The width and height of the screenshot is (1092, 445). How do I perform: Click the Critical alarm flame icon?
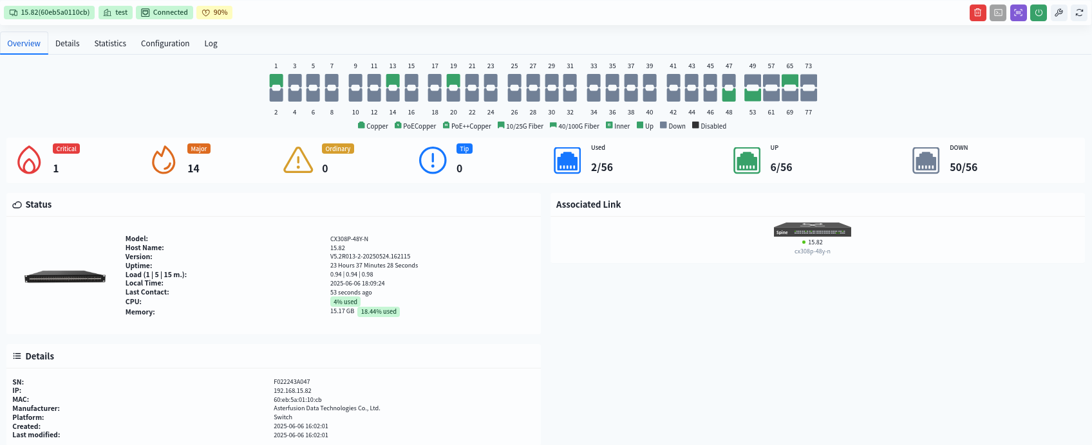point(29,160)
